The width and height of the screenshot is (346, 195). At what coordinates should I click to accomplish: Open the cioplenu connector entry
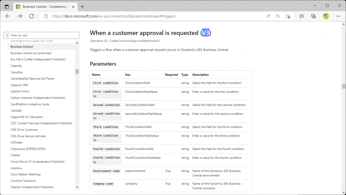click(x=16, y=168)
